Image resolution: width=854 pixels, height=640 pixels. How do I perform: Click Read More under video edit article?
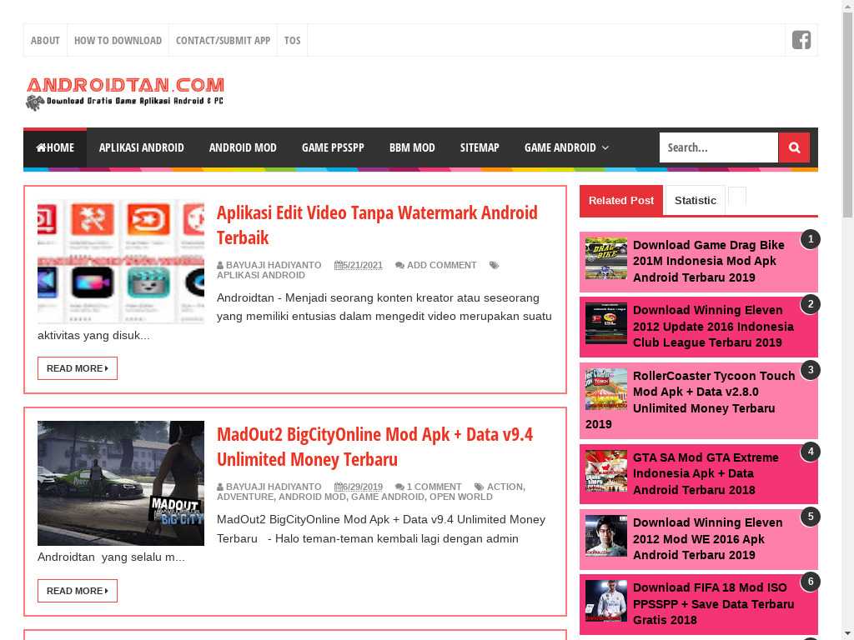point(77,368)
